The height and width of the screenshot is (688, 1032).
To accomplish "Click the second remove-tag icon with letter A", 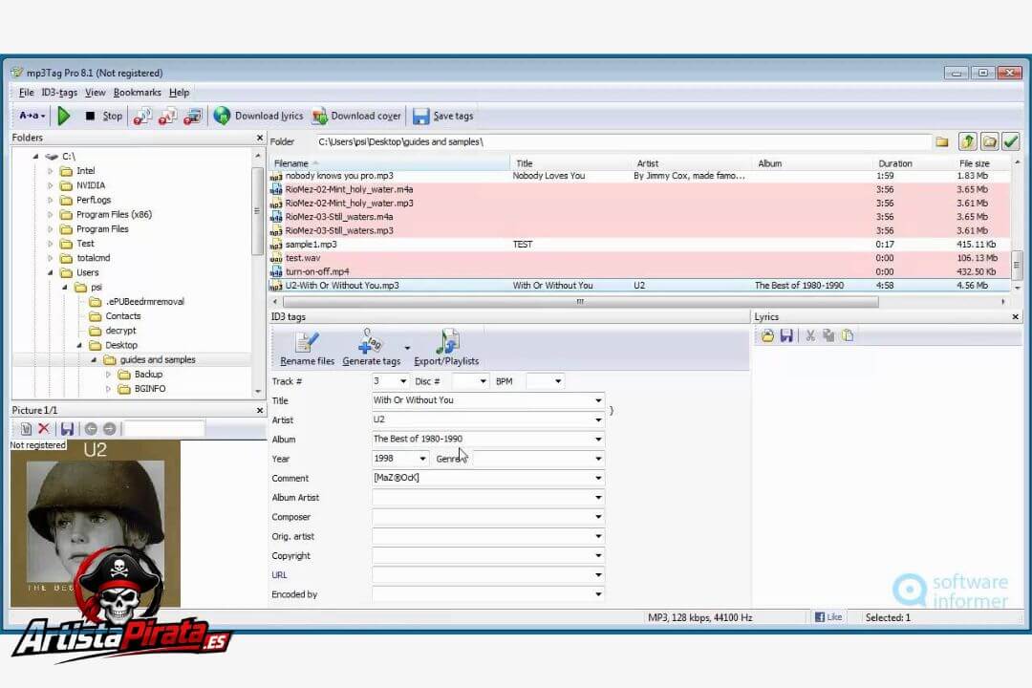I will tap(167, 116).
